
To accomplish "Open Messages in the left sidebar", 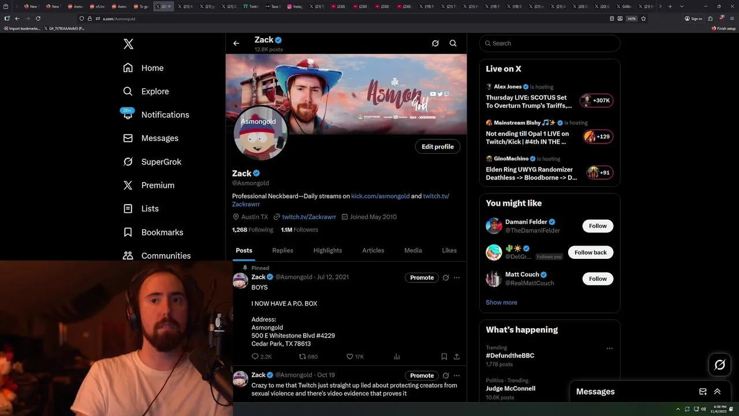I will (151, 138).
